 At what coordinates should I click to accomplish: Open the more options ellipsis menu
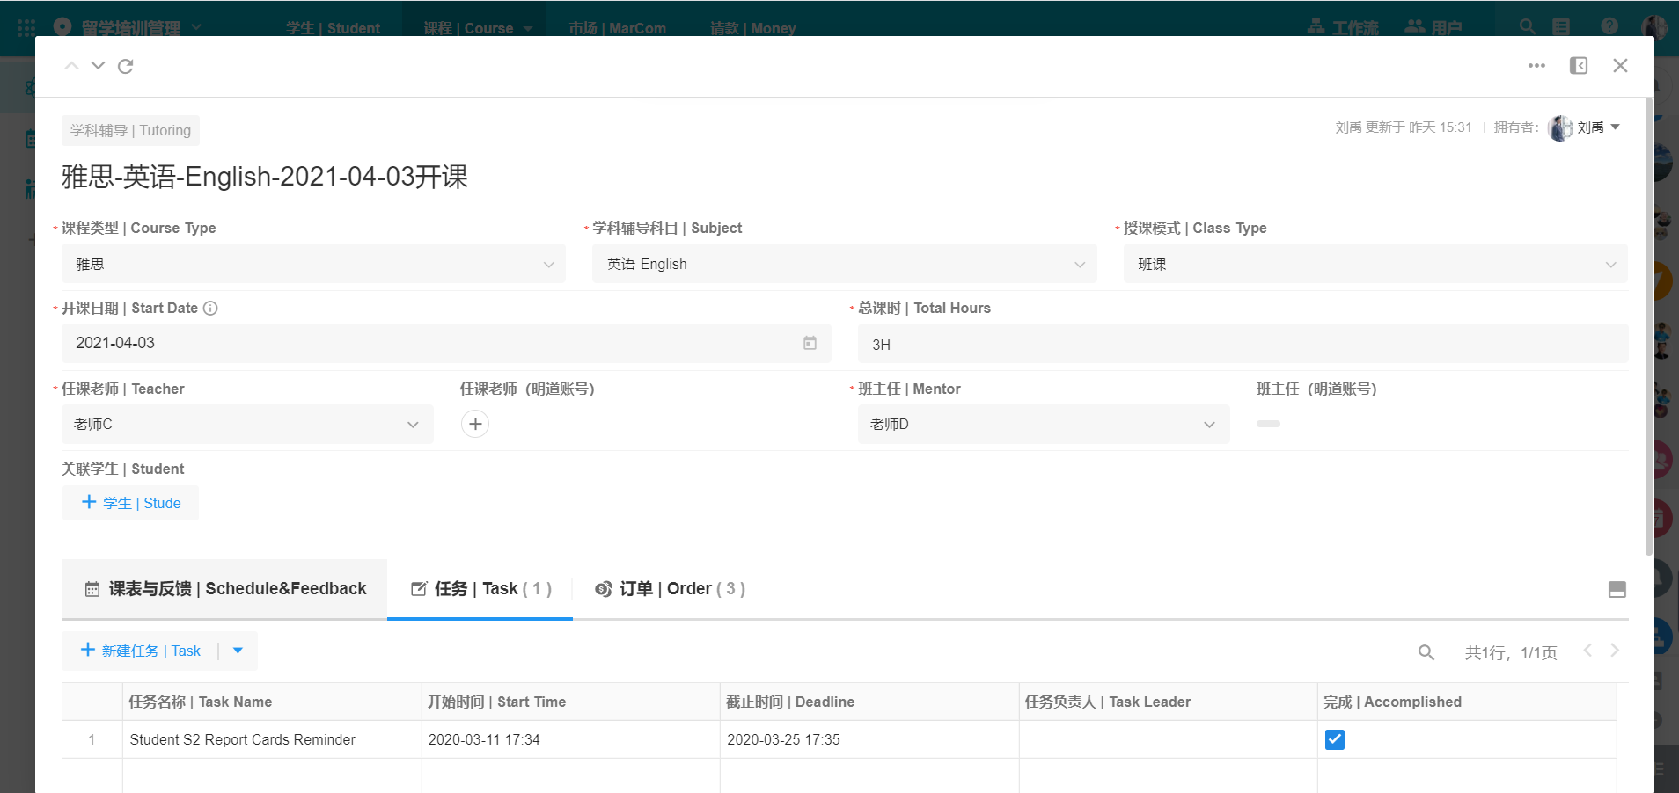(1536, 66)
